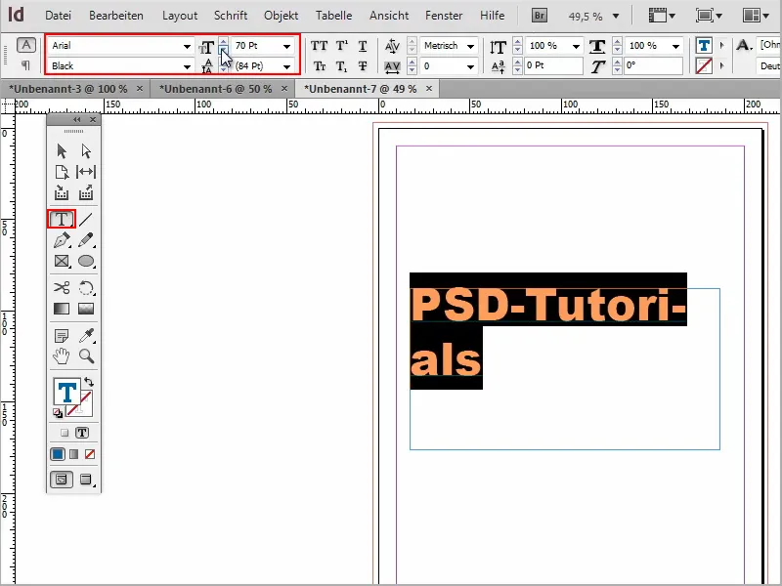Open font size 70 Pt dropdown

click(286, 46)
